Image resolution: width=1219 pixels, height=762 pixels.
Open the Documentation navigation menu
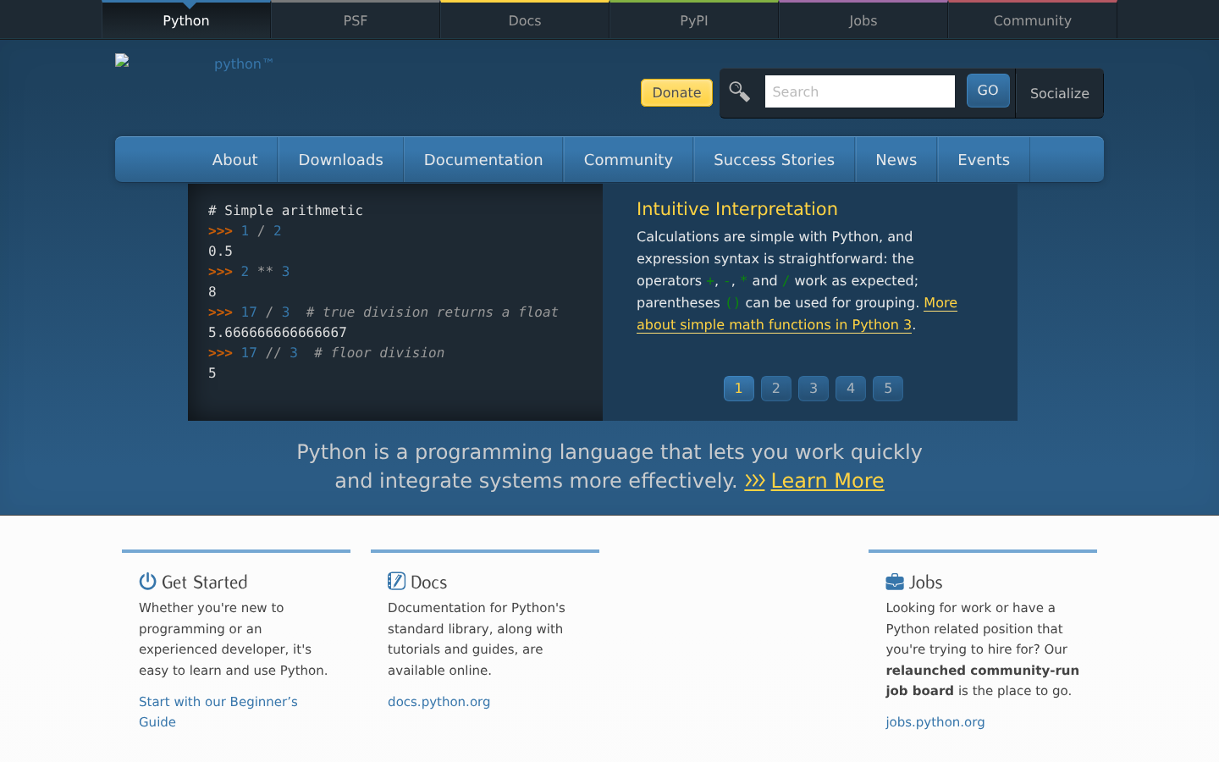483,159
